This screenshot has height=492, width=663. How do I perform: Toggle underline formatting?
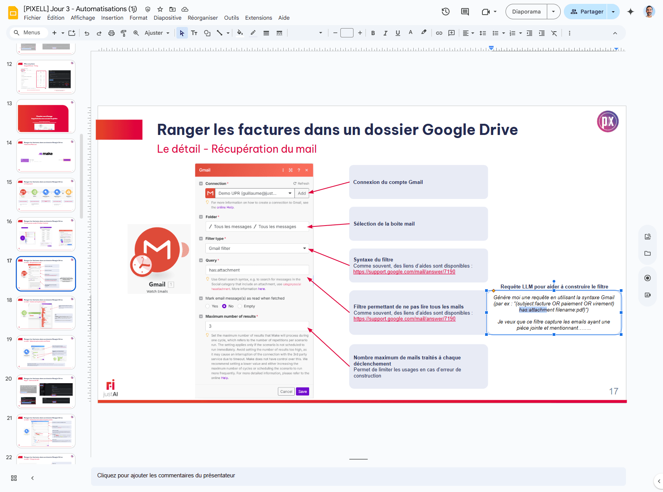pyautogui.click(x=398, y=33)
